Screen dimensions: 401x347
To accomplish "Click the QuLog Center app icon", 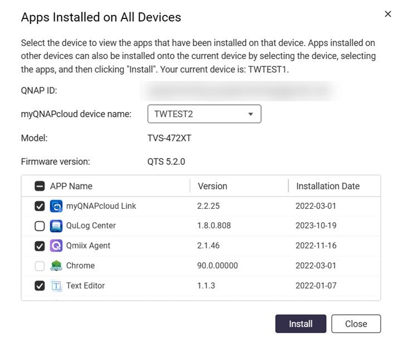I will coord(56,226).
